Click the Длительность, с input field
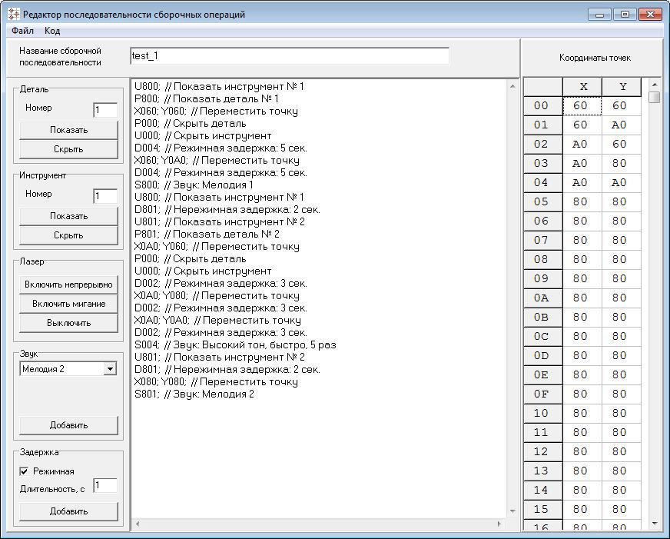Viewport: 670px width, 539px height. click(105, 485)
